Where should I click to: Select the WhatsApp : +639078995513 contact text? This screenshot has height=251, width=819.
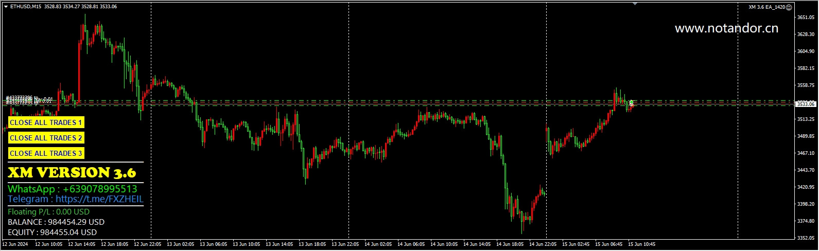tap(73, 189)
